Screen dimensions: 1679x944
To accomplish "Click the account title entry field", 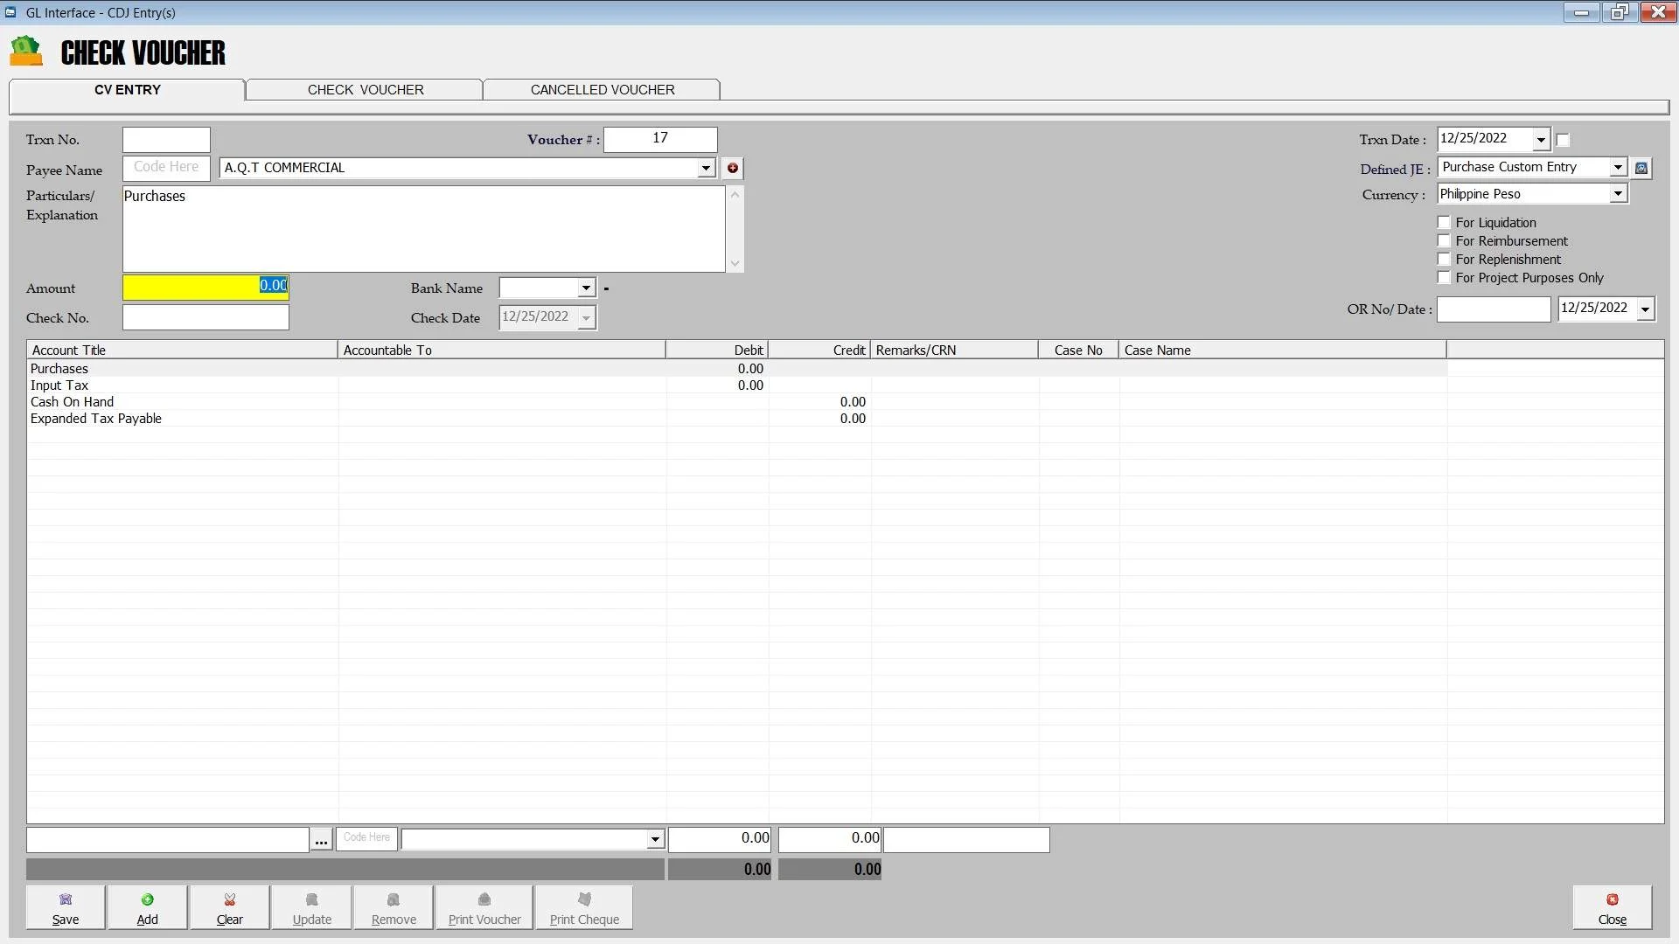I will 168,840.
